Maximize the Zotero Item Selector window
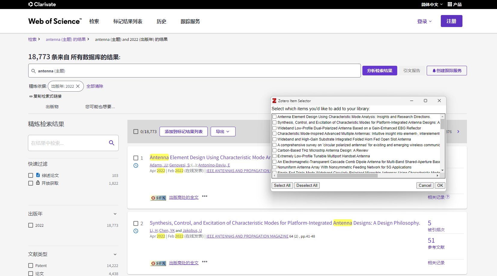The height and width of the screenshot is (276, 497). click(425, 101)
